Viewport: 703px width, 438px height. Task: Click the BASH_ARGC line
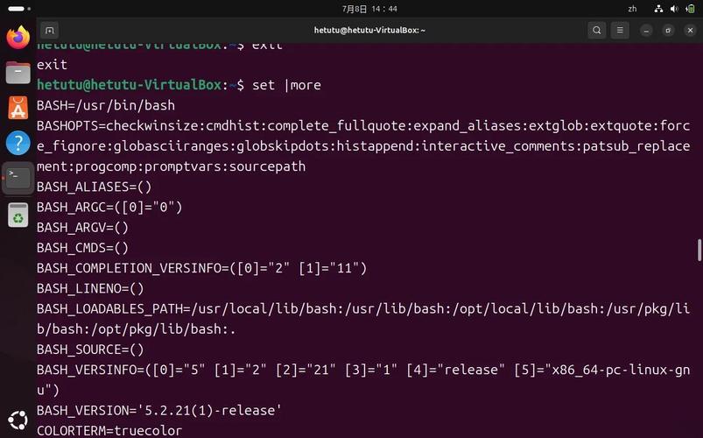109,207
